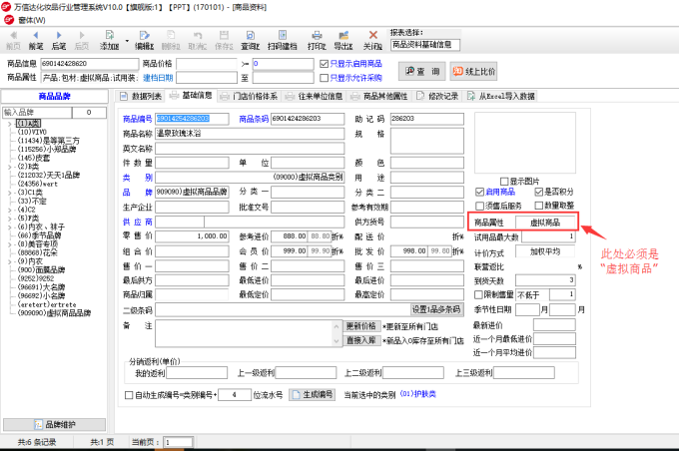Click the 当前页 page number field
This screenshot has width=680, height=451.
point(179,442)
